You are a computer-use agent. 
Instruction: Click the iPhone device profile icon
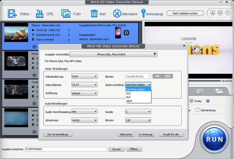pyautogui.click(x=118, y=33)
